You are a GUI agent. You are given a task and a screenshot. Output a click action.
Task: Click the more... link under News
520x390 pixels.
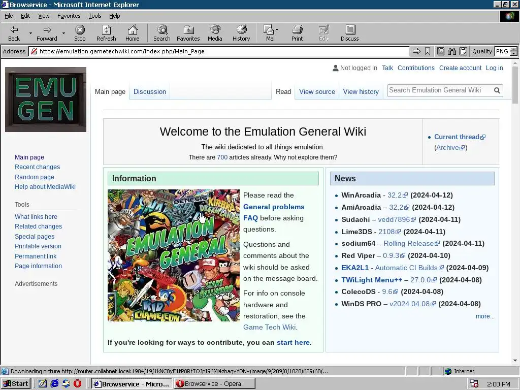click(485, 316)
